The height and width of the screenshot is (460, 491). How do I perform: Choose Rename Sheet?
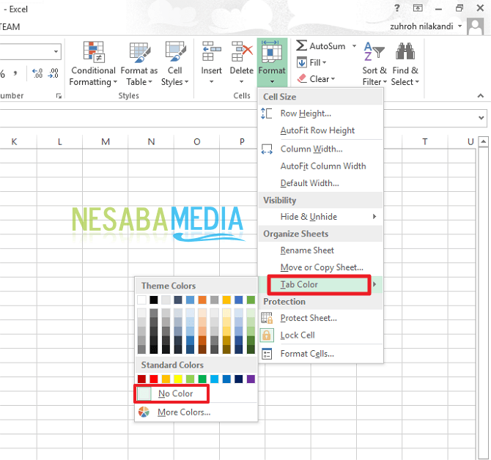tap(321, 251)
